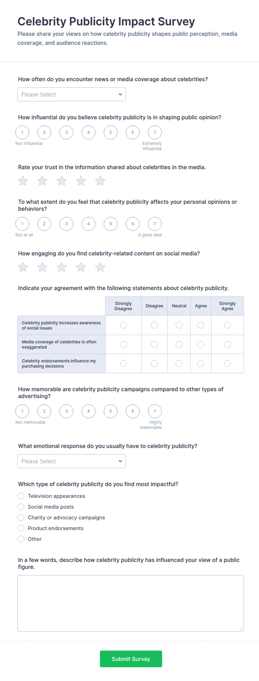Screen dimensions: 259x681
Task: Choose Charity or advocacy campaigns option
Action: pyautogui.click(x=21, y=517)
